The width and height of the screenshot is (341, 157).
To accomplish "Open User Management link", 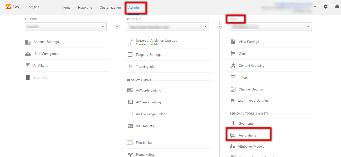I will [47, 54].
